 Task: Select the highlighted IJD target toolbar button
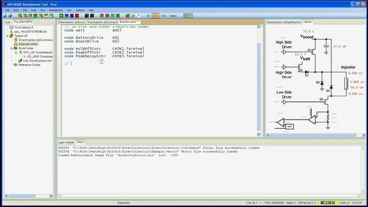[155, 16]
